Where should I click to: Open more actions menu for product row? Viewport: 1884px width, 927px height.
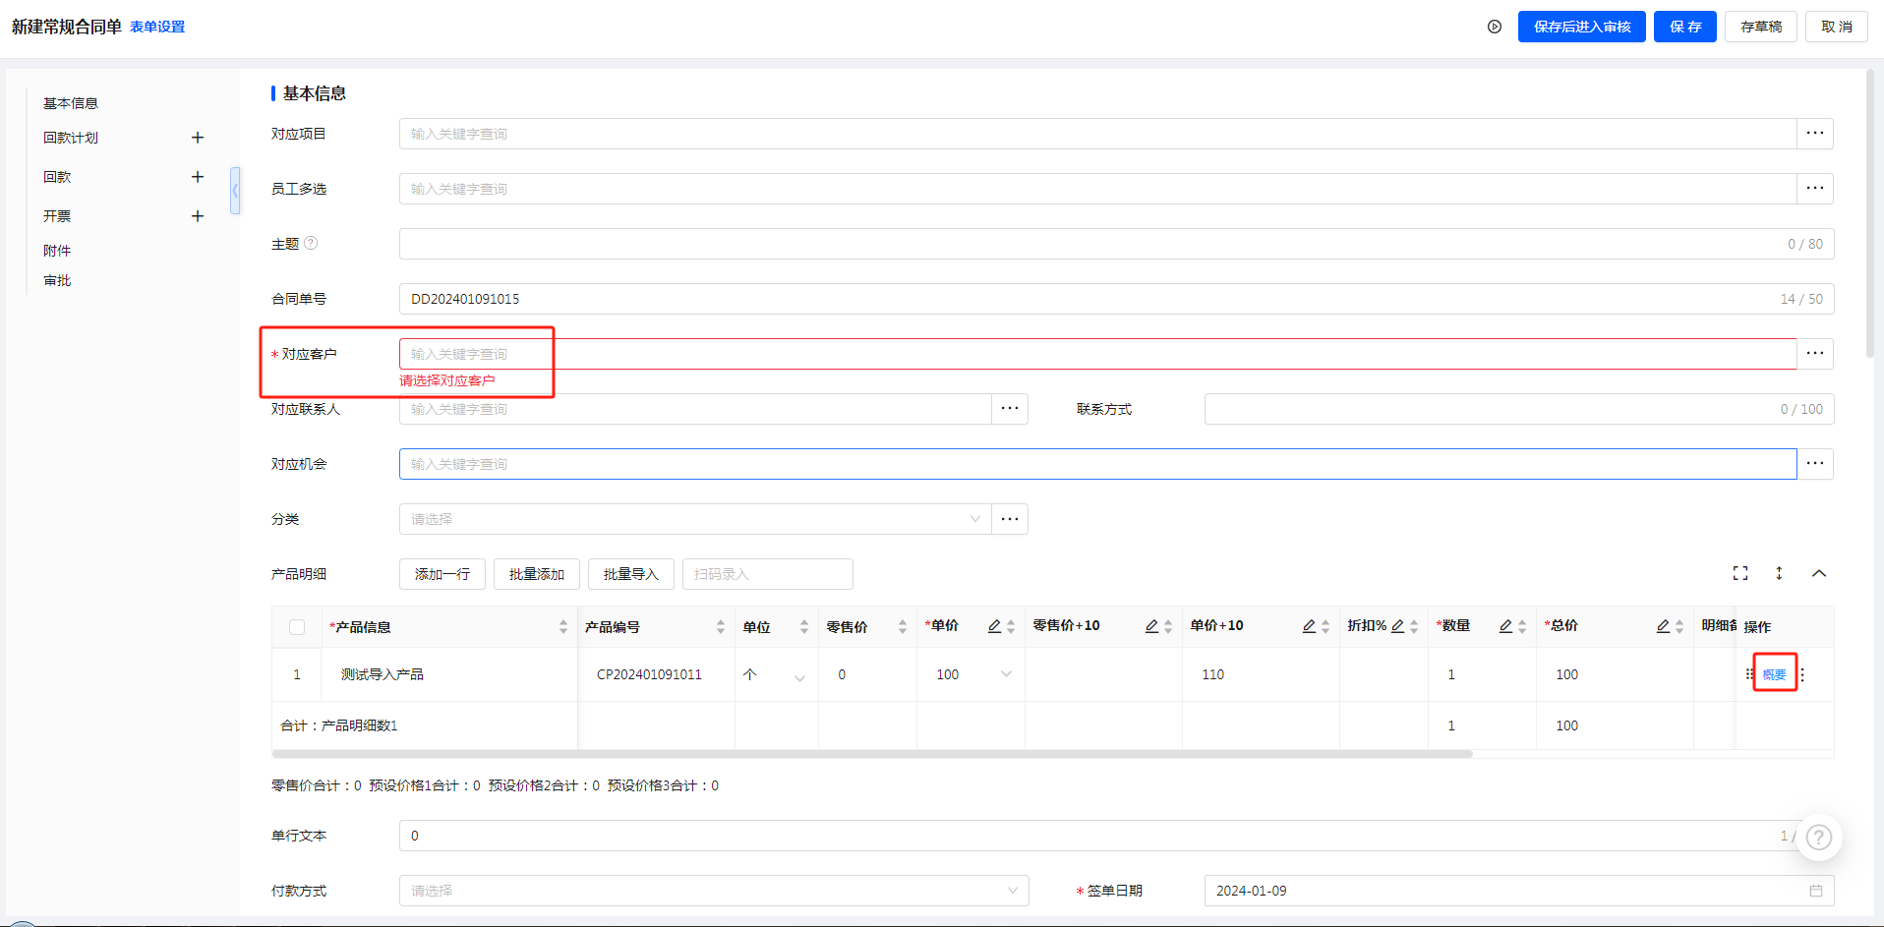coord(1802,674)
